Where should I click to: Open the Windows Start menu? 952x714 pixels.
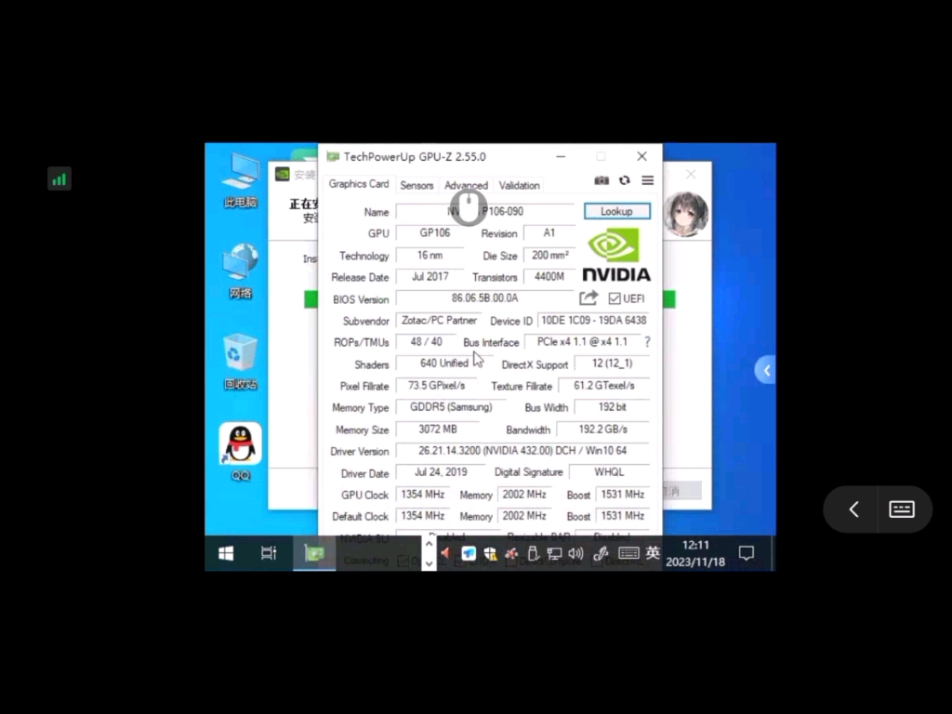pos(226,553)
